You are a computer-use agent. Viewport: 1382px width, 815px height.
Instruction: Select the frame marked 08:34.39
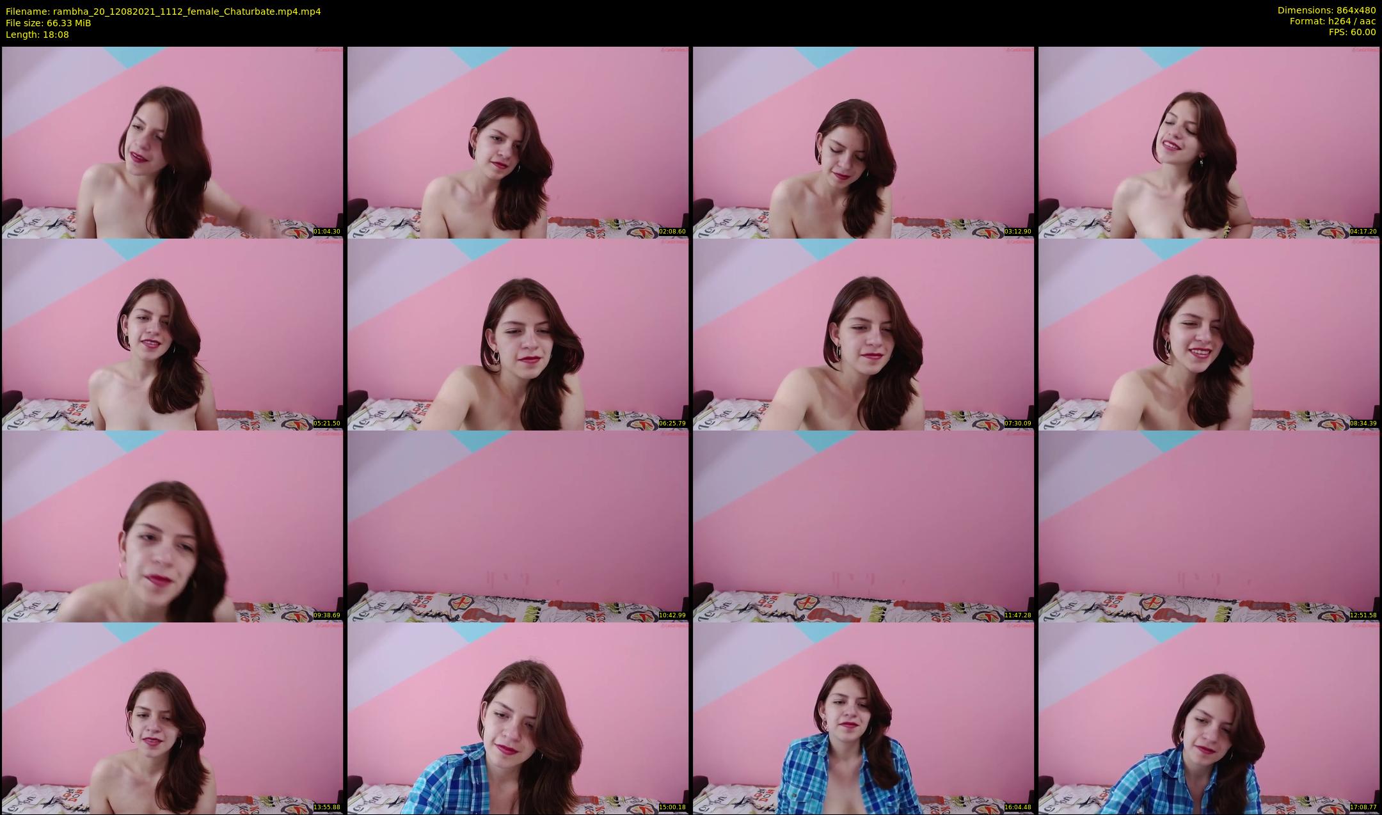click(1209, 334)
